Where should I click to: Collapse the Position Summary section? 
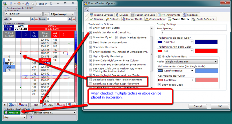[x=5, y=24]
